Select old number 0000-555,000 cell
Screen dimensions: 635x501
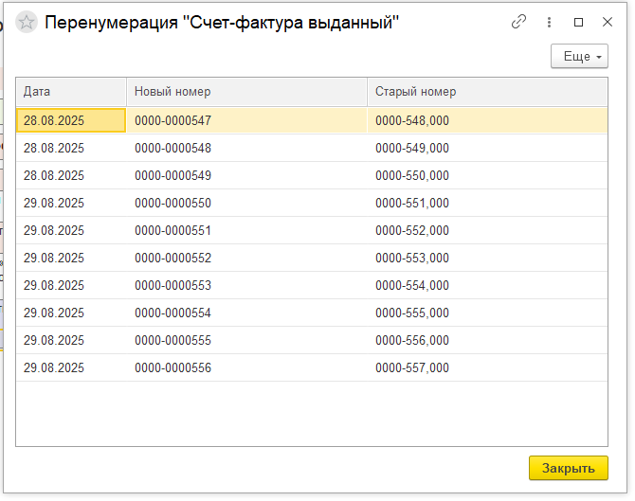[x=486, y=313]
